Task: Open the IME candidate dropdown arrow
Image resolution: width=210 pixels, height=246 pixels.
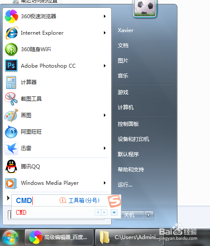Action: [114, 213]
